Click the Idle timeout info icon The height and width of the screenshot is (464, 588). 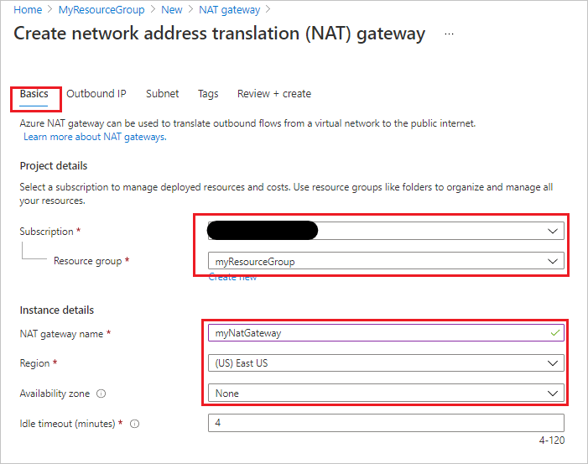click(x=134, y=424)
